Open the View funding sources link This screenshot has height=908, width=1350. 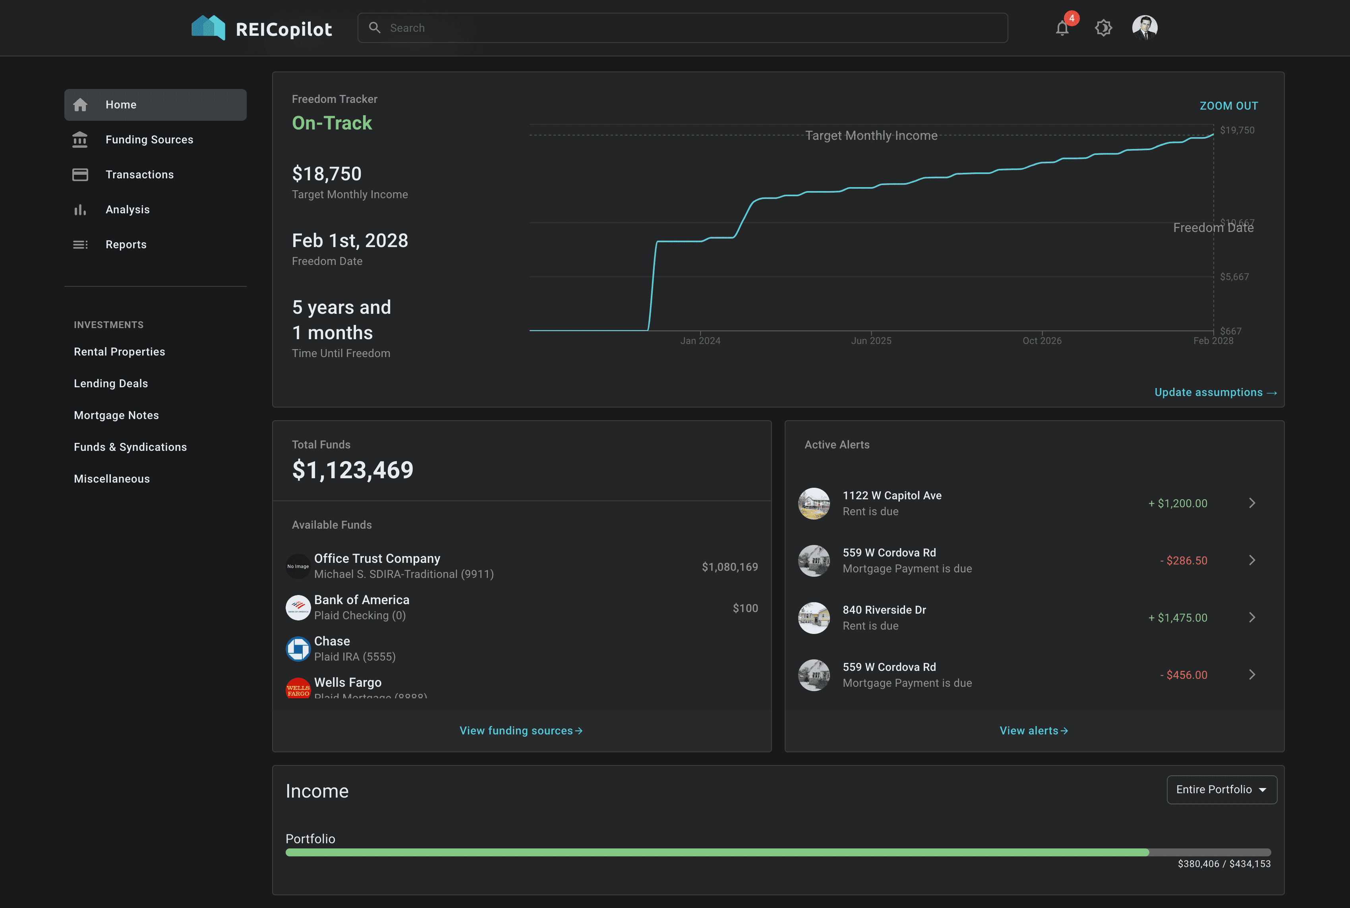(521, 731)
